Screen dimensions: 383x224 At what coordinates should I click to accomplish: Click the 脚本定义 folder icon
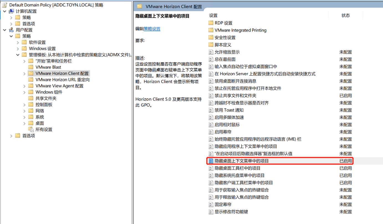[211, 45]
